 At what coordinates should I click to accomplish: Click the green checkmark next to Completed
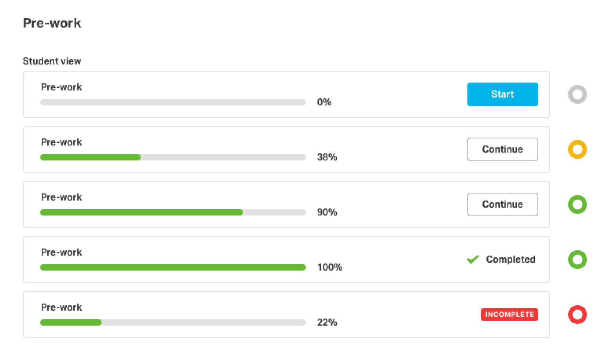[x=473, y=260]
